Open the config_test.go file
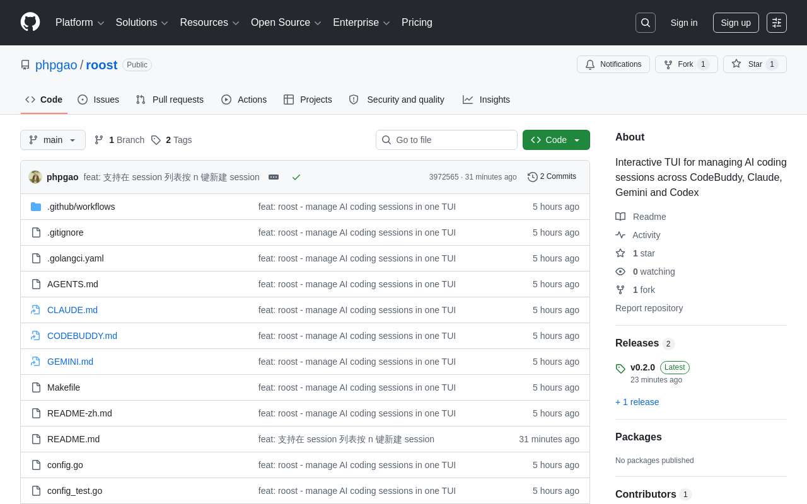The height and width of the screenshot is (504, 807). (x=74, y=491)
